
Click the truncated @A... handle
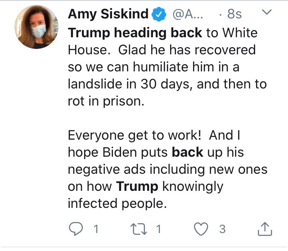(188, 14)
